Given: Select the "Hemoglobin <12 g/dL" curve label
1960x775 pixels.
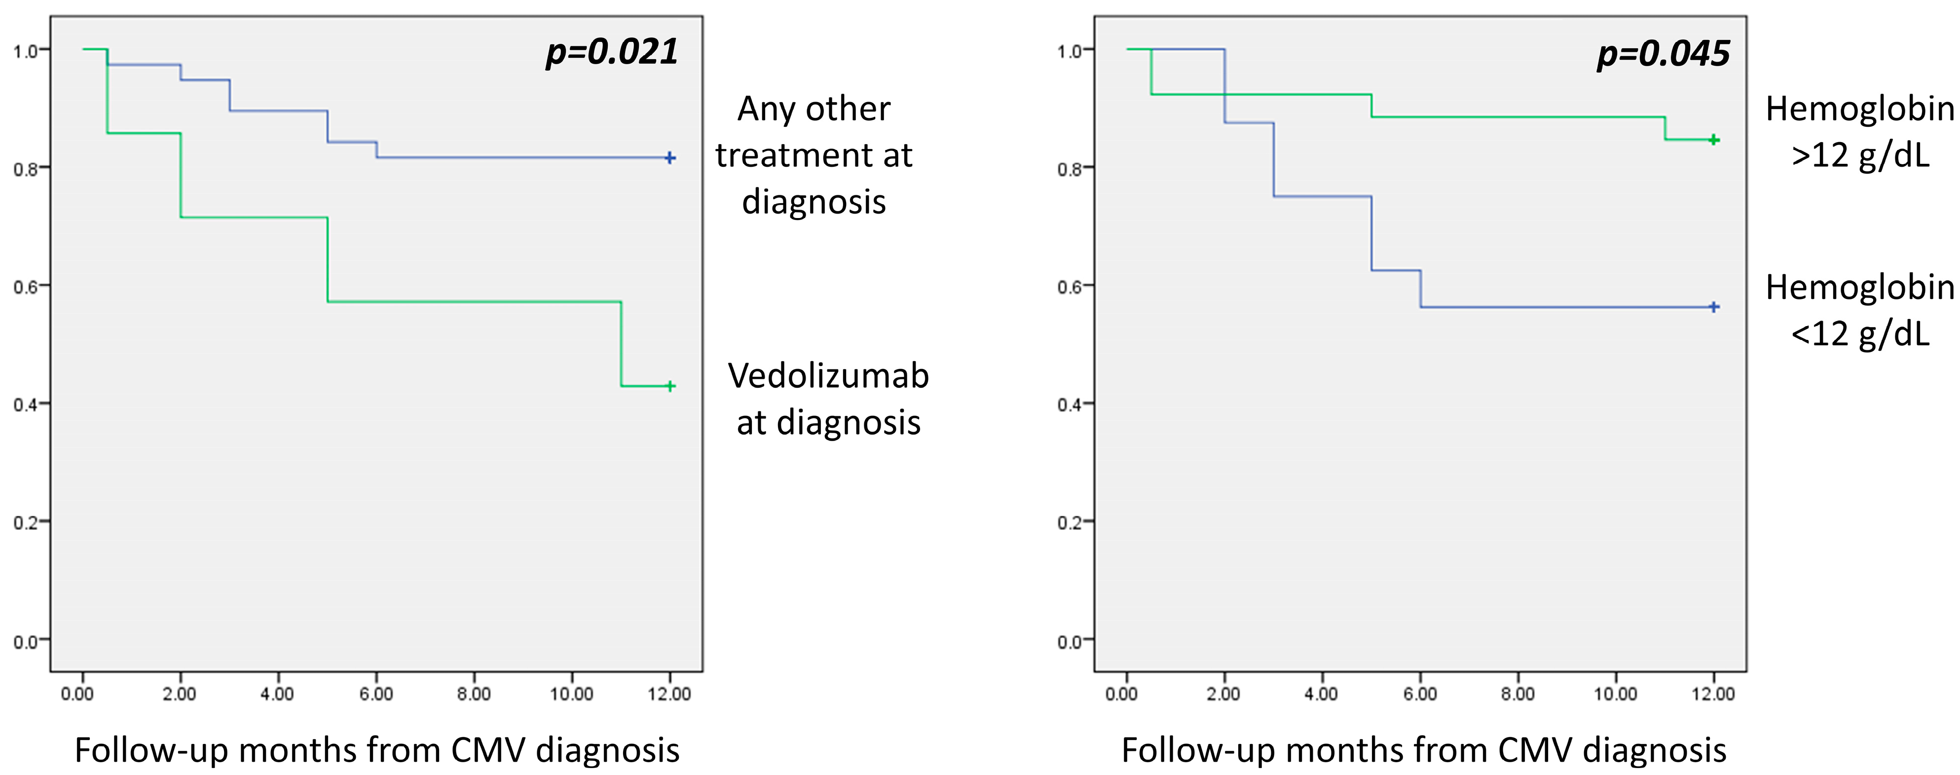Looking at the screenshot, I should (1859, 310).
